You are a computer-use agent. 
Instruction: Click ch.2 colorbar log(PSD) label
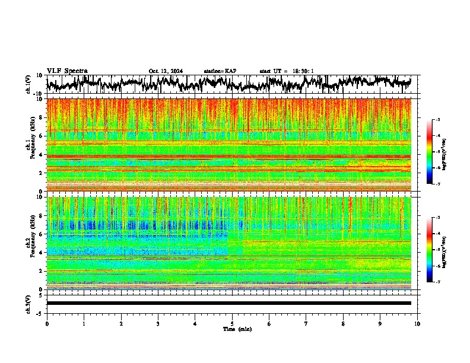pyautogui.click(x=444, y=252)
